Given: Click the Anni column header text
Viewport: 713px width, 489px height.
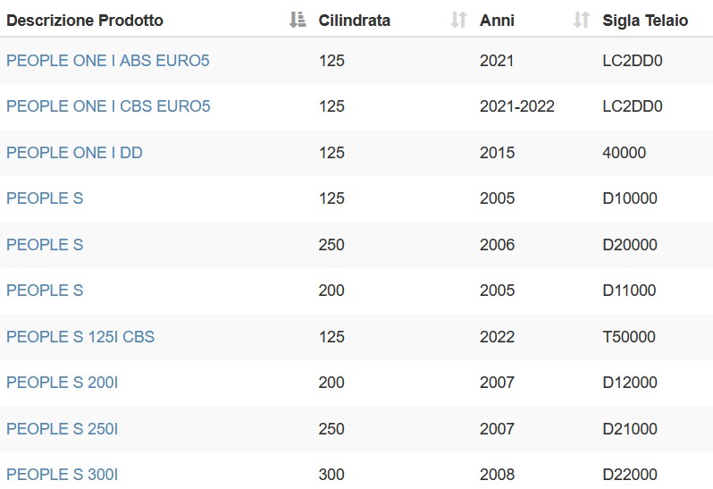Looking at the screenshot, I should (x=497, y=21).
